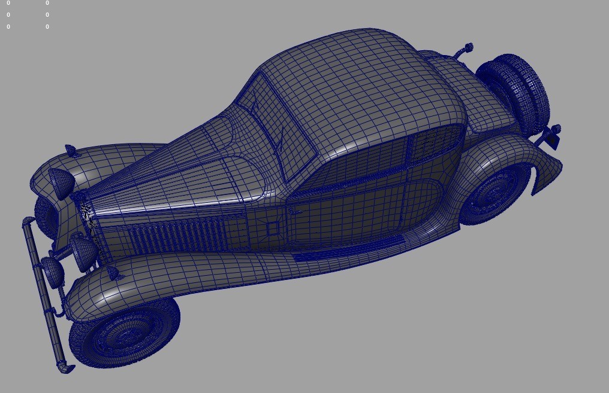Select the small horn below the headlight
The height and width of the screenshot is (393, 609).
tap(81, 254)
